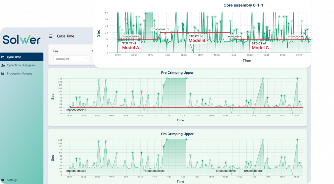Expand the Line dropdown chevron arrow
The height and width of the screenshot is (184, 334).
click(x=86, y=59)
